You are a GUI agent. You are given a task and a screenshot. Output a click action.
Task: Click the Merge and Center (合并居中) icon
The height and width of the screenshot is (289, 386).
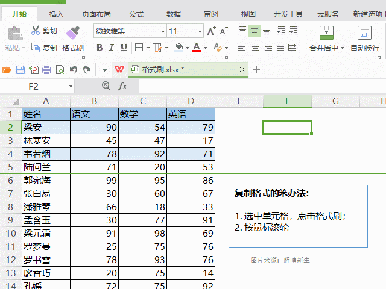(326, 33)
